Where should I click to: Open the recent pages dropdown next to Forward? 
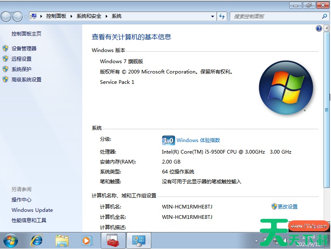pyautogui.click(x=26, y=17)
